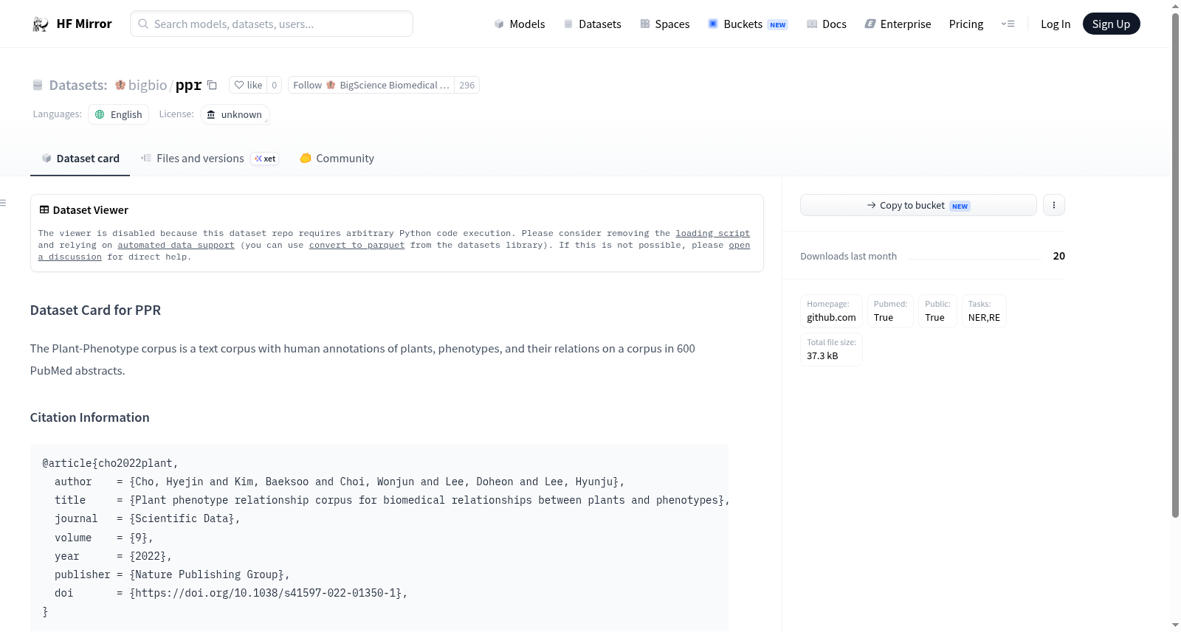Switch to the Community tab

click(x=337, y=158)
